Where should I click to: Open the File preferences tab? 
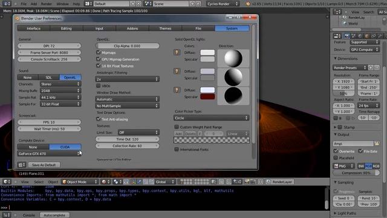pos(198,28)
